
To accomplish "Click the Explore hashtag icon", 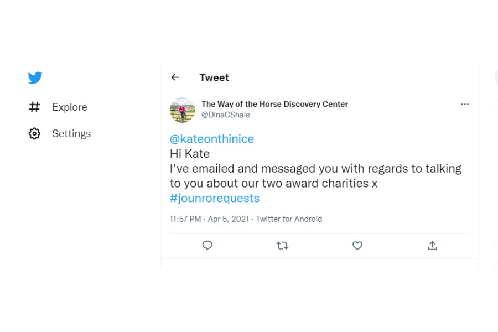I will (34, 107).
